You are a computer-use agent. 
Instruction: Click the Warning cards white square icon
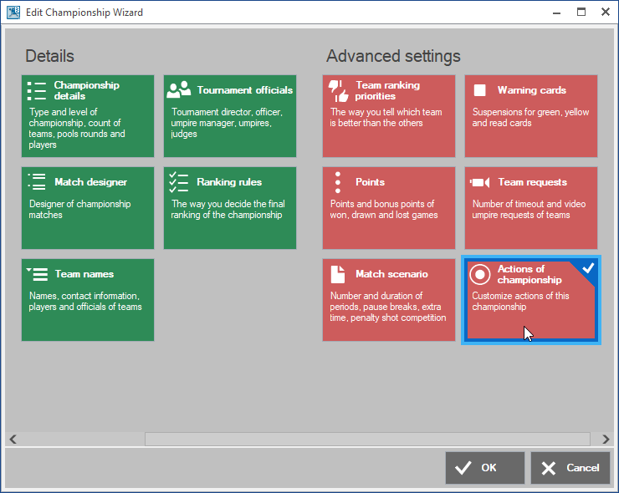click(x=479, y=90)
